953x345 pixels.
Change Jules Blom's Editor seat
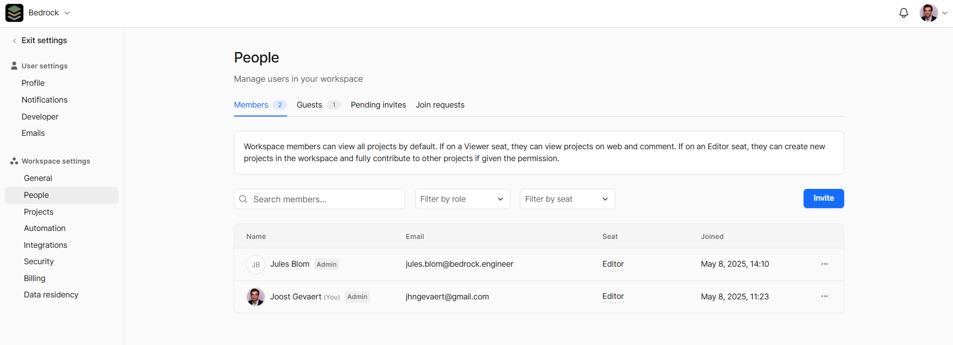[x=612, y=264]
